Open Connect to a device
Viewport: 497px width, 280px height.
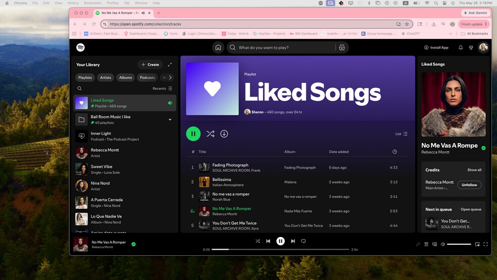(434, 244)
